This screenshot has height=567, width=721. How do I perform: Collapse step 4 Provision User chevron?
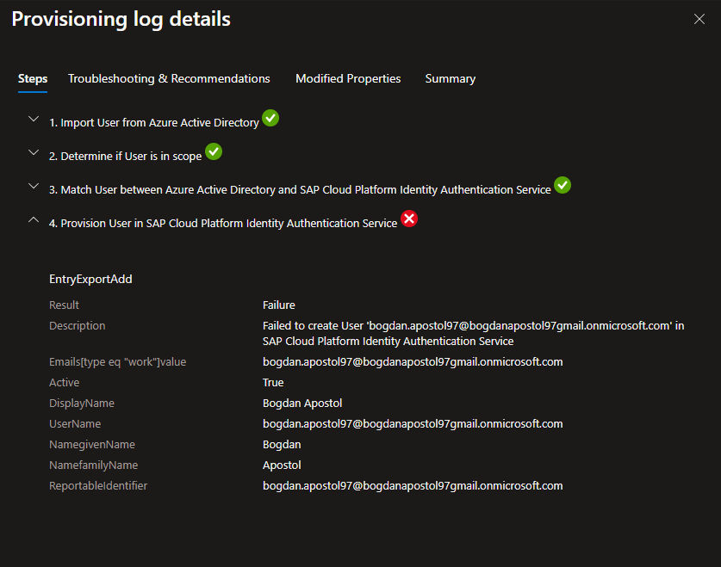click(34, 219)
